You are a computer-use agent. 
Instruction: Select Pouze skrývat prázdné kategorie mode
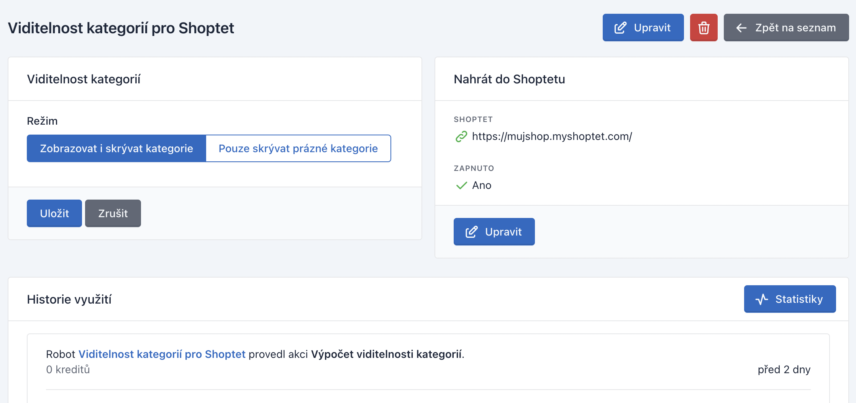tap(298, 148)
